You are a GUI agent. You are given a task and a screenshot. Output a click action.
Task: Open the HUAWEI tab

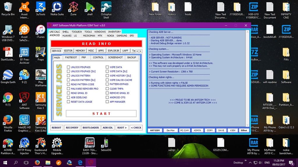point(67,36)
